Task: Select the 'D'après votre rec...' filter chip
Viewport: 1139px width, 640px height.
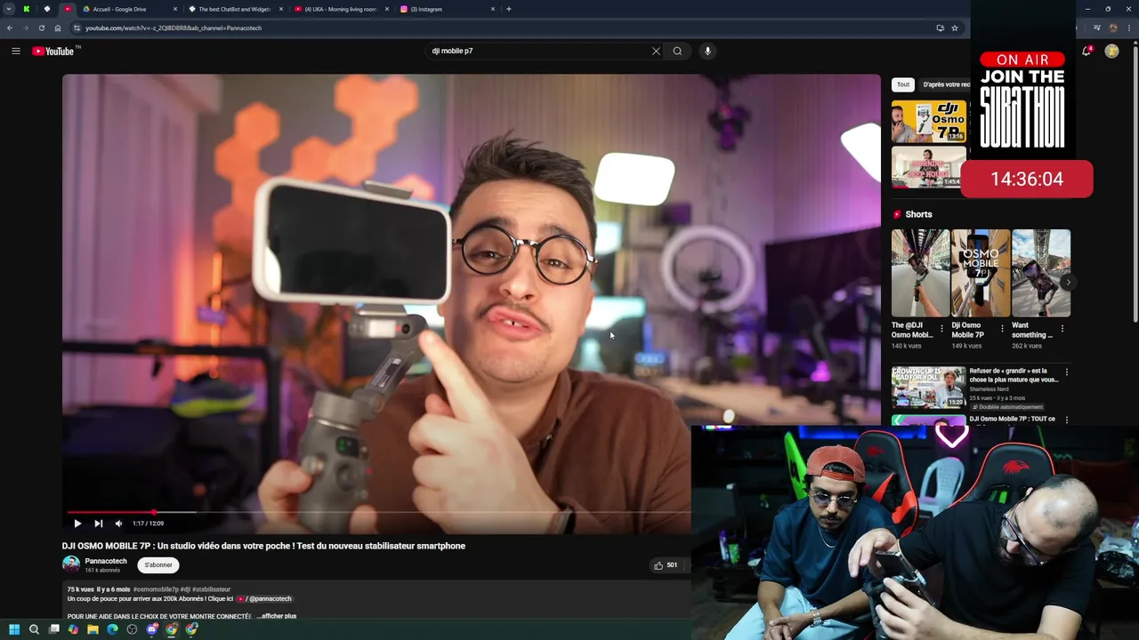Action: point(946,84)
